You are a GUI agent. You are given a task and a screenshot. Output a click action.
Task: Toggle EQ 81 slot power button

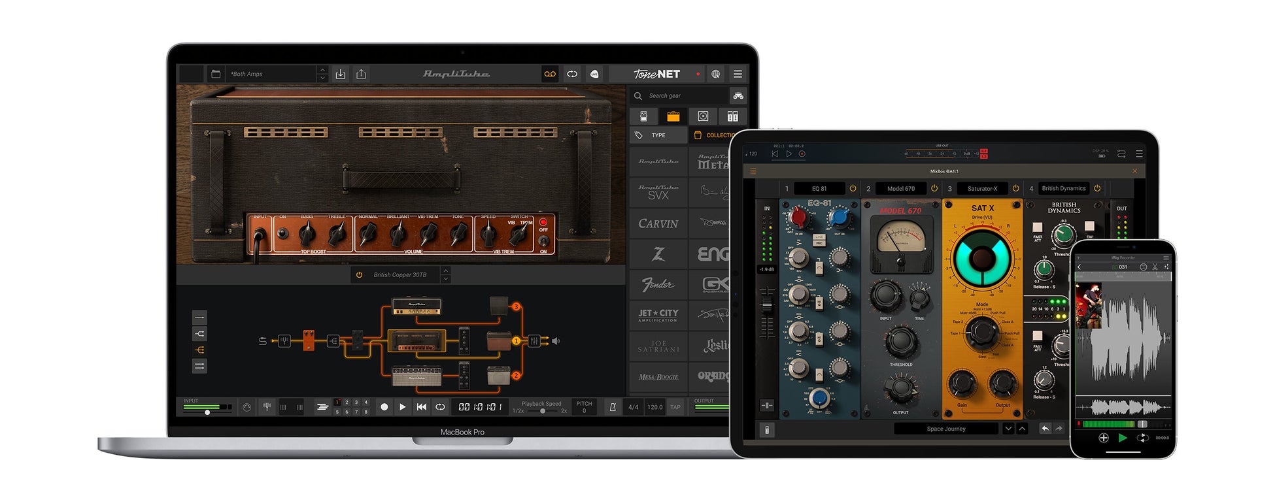click(x=853, y=188)
